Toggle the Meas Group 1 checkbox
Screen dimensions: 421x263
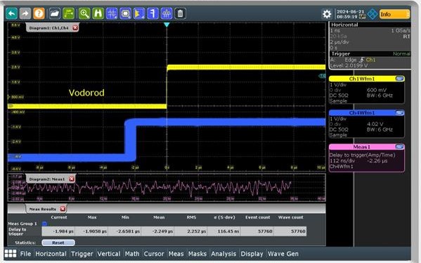pos(44,224)
